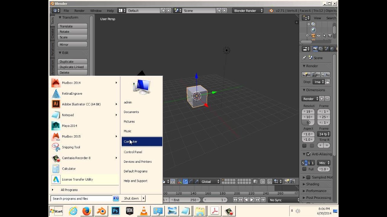Click the Shut down button
The image size is (387, 217).
tap(131, 198)
